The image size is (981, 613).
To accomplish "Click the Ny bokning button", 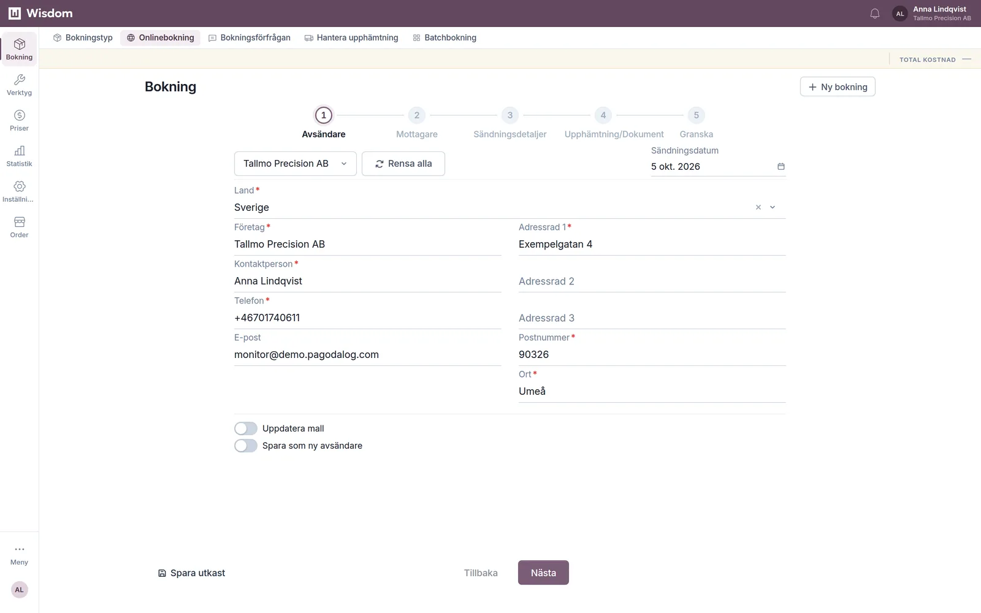I will pos(838,87).
